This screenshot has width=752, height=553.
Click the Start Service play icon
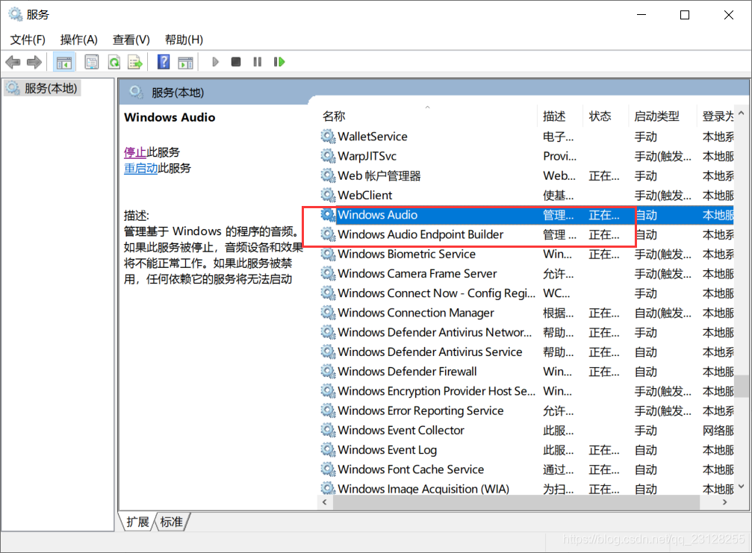[215, 62]
